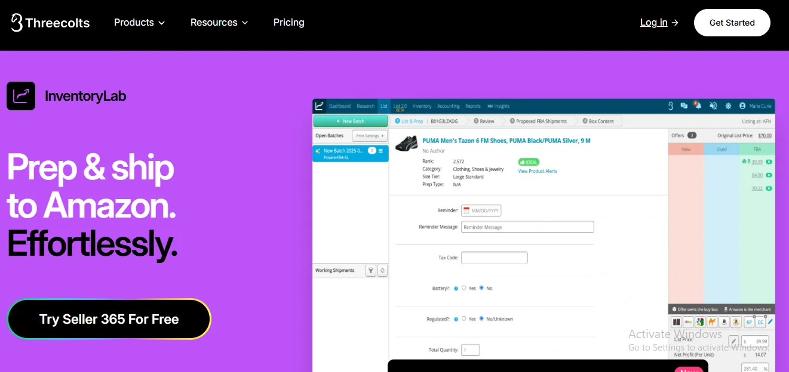Click the muted speaker icon

(713, 106)
